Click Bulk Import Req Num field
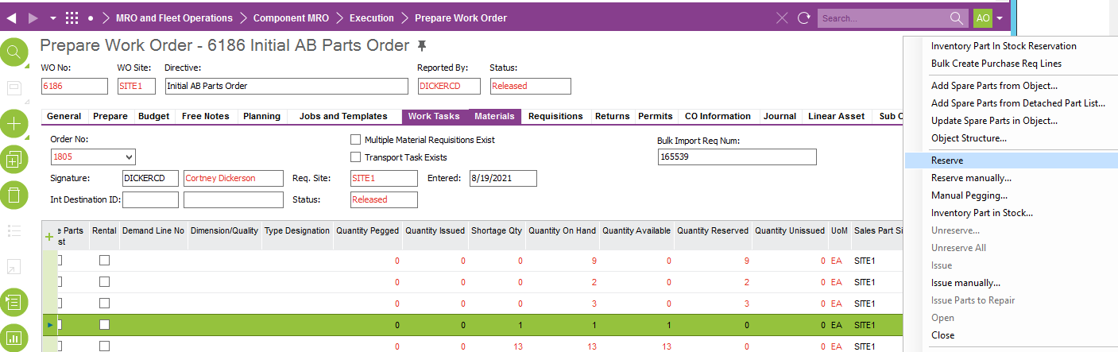 (737, 157)
